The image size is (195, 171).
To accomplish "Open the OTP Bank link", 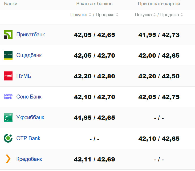I will 28,138.
